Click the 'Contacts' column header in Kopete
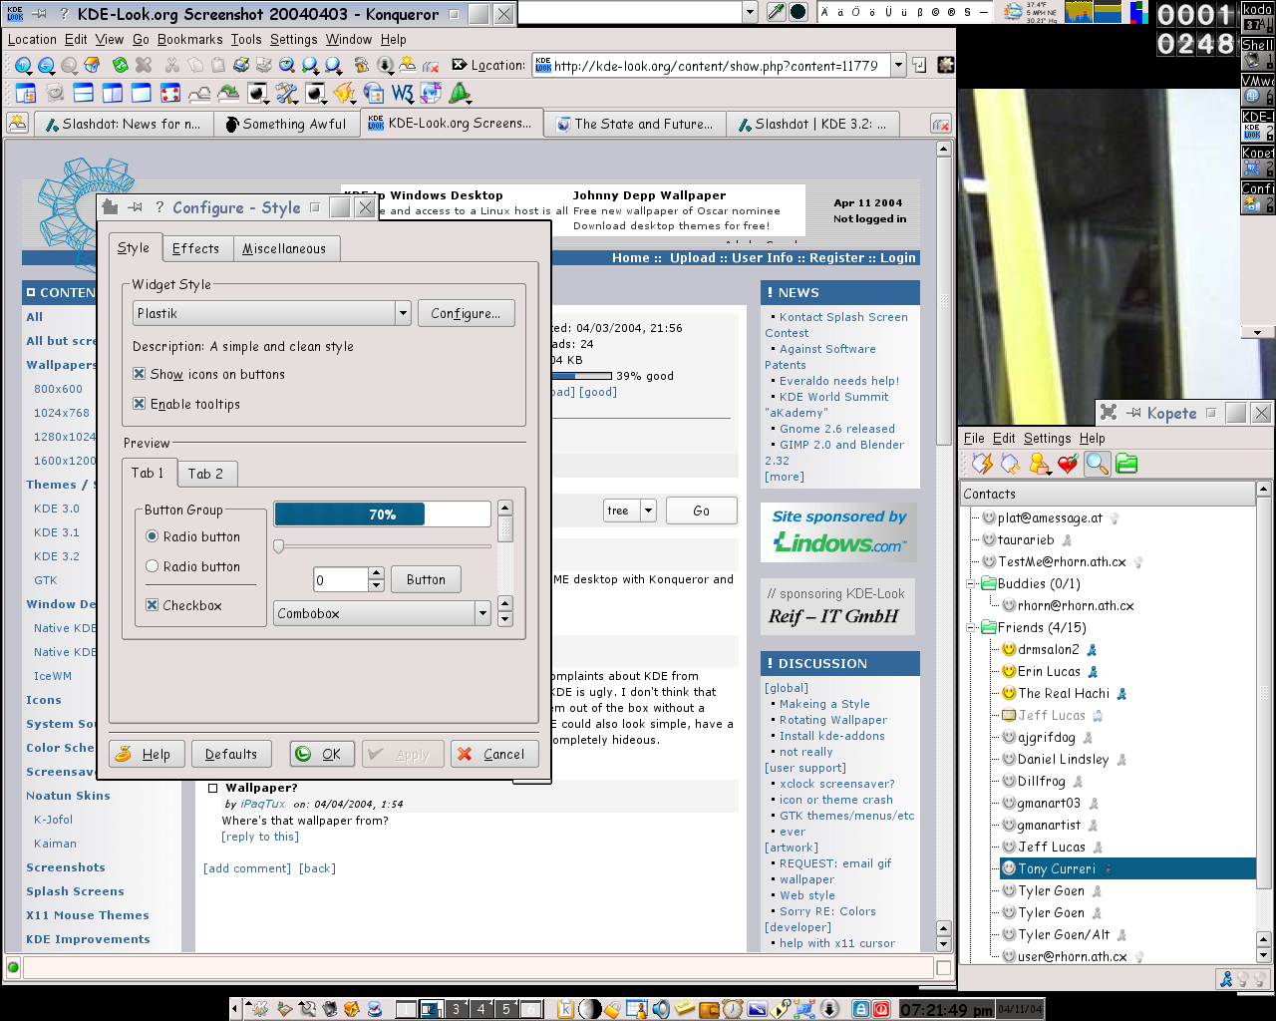This screenshot has height=1021, width=1276. 1108,494
